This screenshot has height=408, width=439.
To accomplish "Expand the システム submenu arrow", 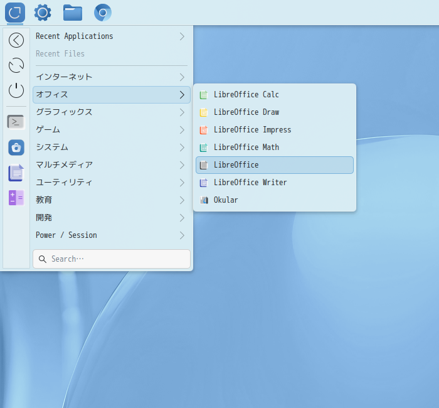I will (182, 148).
